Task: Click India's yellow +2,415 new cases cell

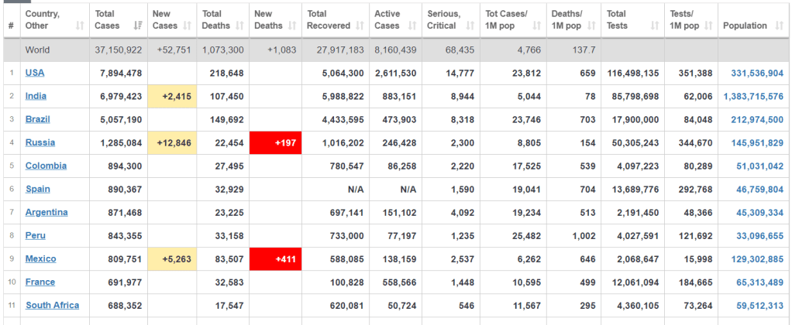Action: coord(172,97)
